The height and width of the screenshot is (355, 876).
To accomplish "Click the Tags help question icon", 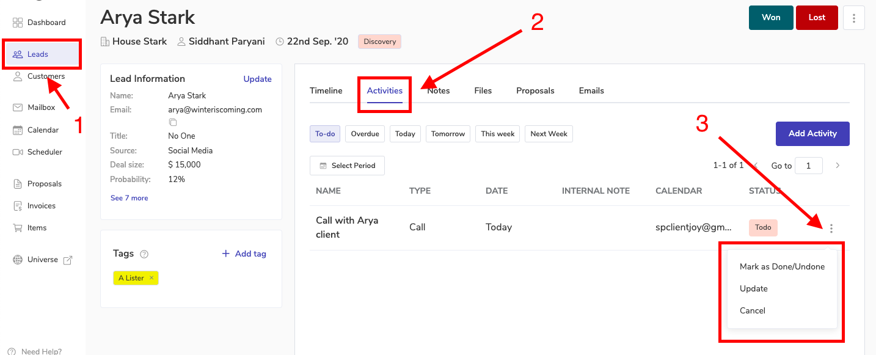I will [144, 254].
